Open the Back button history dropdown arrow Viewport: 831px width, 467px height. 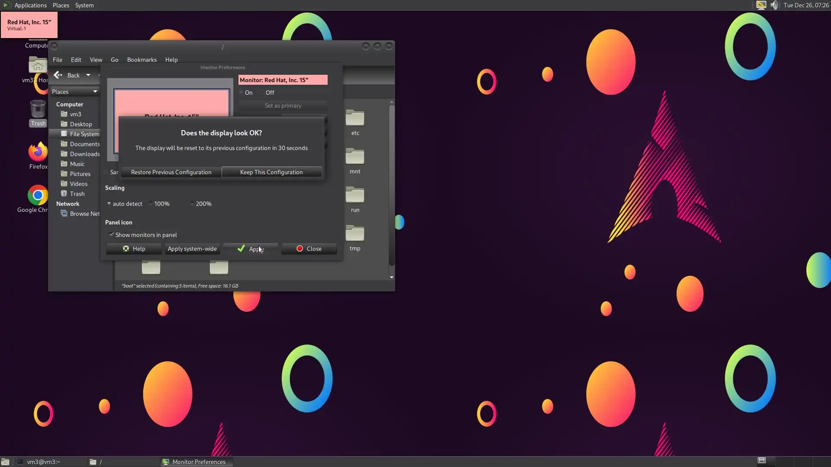coord(88,75)
